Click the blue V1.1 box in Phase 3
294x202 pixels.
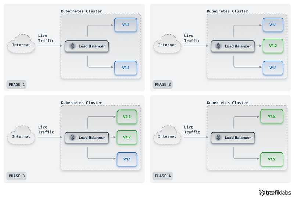(x=127, y=159)
